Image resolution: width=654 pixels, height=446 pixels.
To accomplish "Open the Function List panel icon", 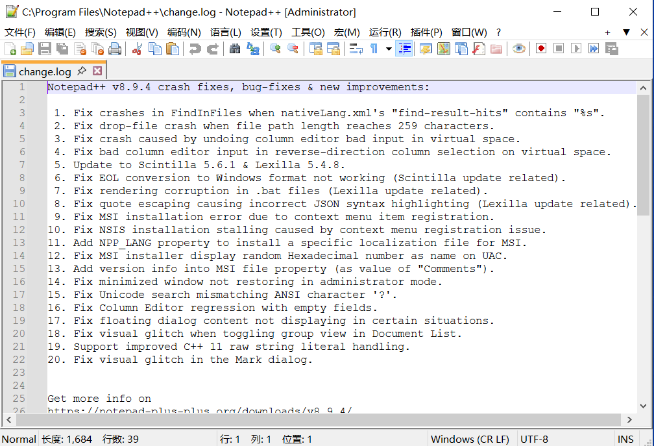I will pos(478,49).
